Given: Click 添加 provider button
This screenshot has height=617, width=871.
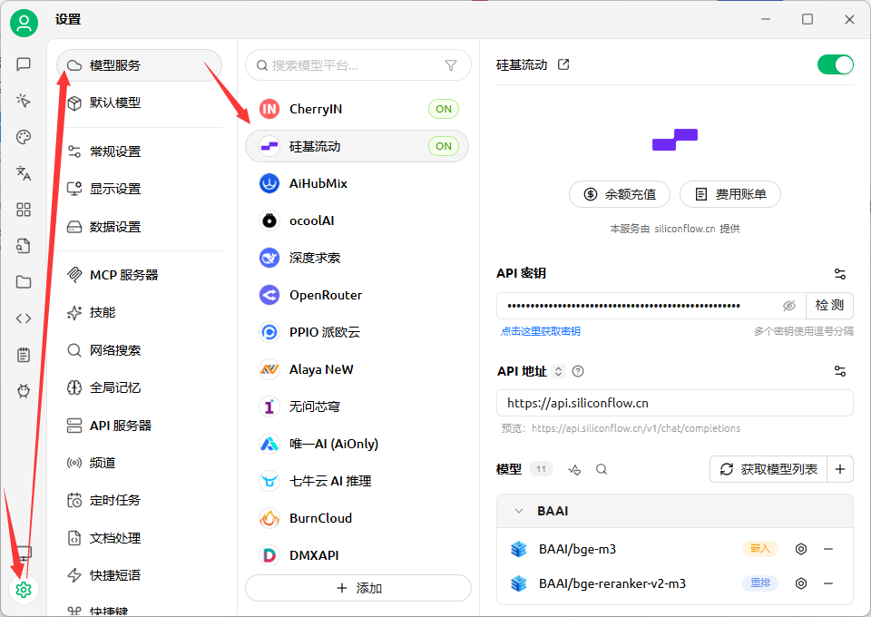Looking at the screenshot, I should [x=358, y=588].
